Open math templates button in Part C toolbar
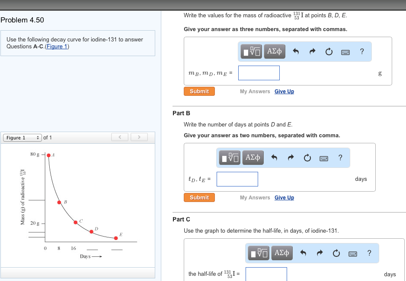This screenshot has height=281, width=406. pos(259,253)
